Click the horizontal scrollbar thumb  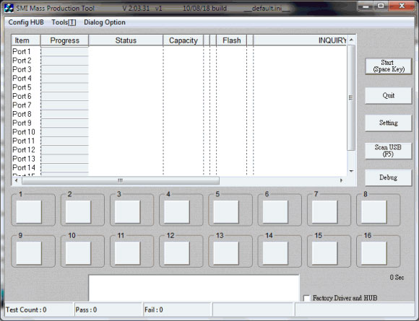pos(121,180)
